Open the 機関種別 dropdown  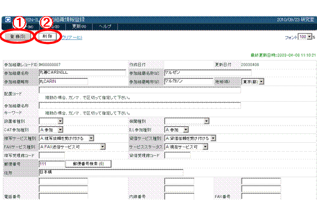click(186, 121)
